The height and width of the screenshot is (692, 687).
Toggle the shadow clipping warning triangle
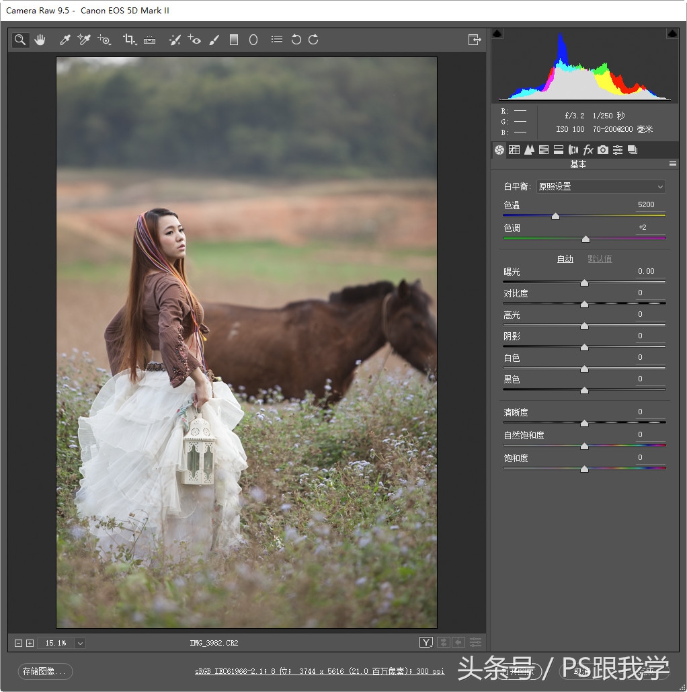point(498,32)
